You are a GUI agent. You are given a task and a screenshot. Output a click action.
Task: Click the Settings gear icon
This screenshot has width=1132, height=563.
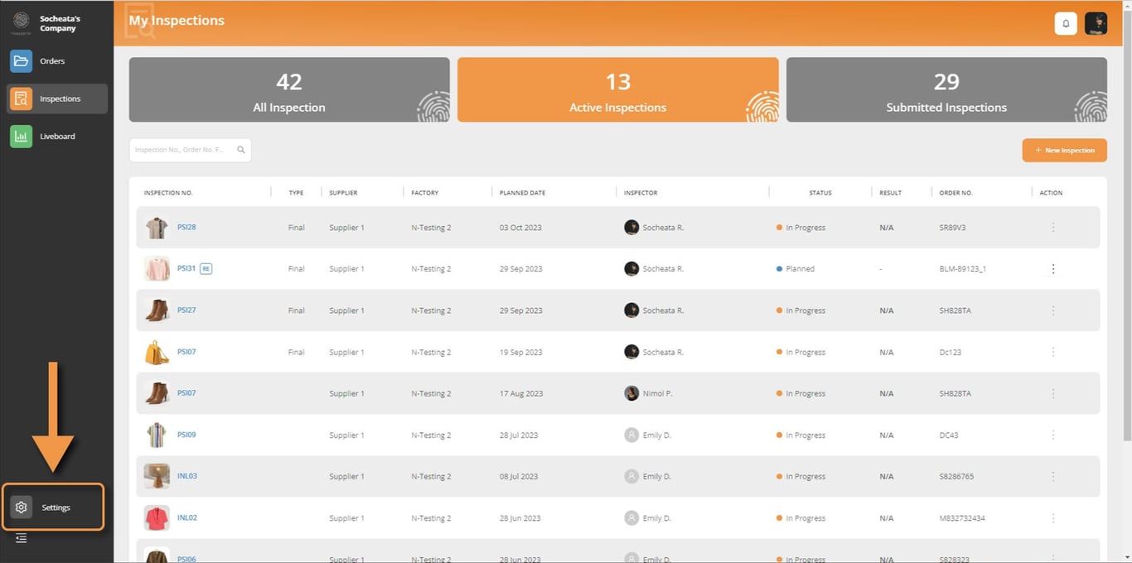click(x=22, y=508)
